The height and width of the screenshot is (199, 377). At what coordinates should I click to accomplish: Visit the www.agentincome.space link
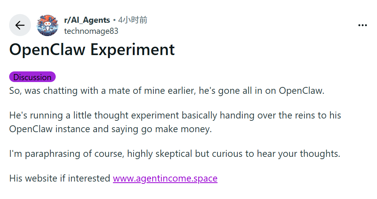[x=165, y=178]
